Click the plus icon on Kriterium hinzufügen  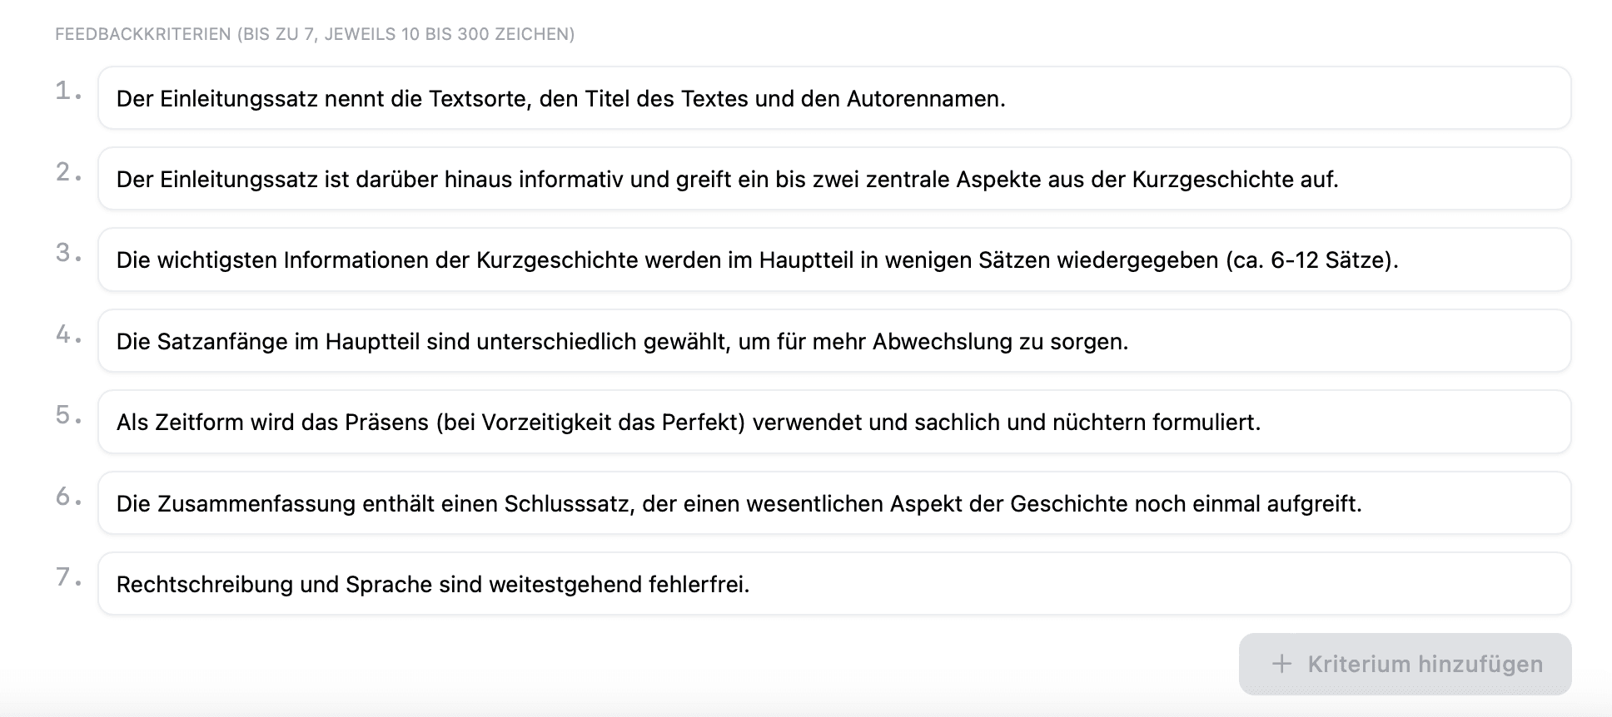(1281, 664)
